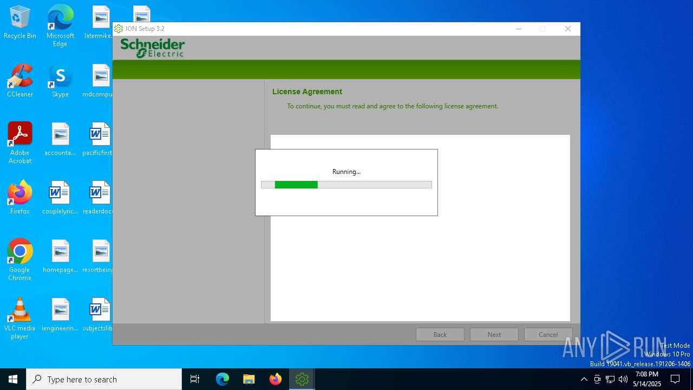The height and width of the screenshot is (390, 693).
Task: Open Firefox from the taskbar
Action: click(276, 379)
